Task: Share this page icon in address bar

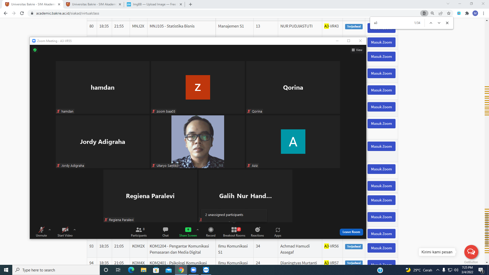Action: pyautogui.click(x=441, y=13)
